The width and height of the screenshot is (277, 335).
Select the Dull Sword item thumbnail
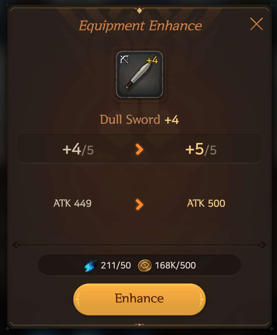tap(140, 75)
